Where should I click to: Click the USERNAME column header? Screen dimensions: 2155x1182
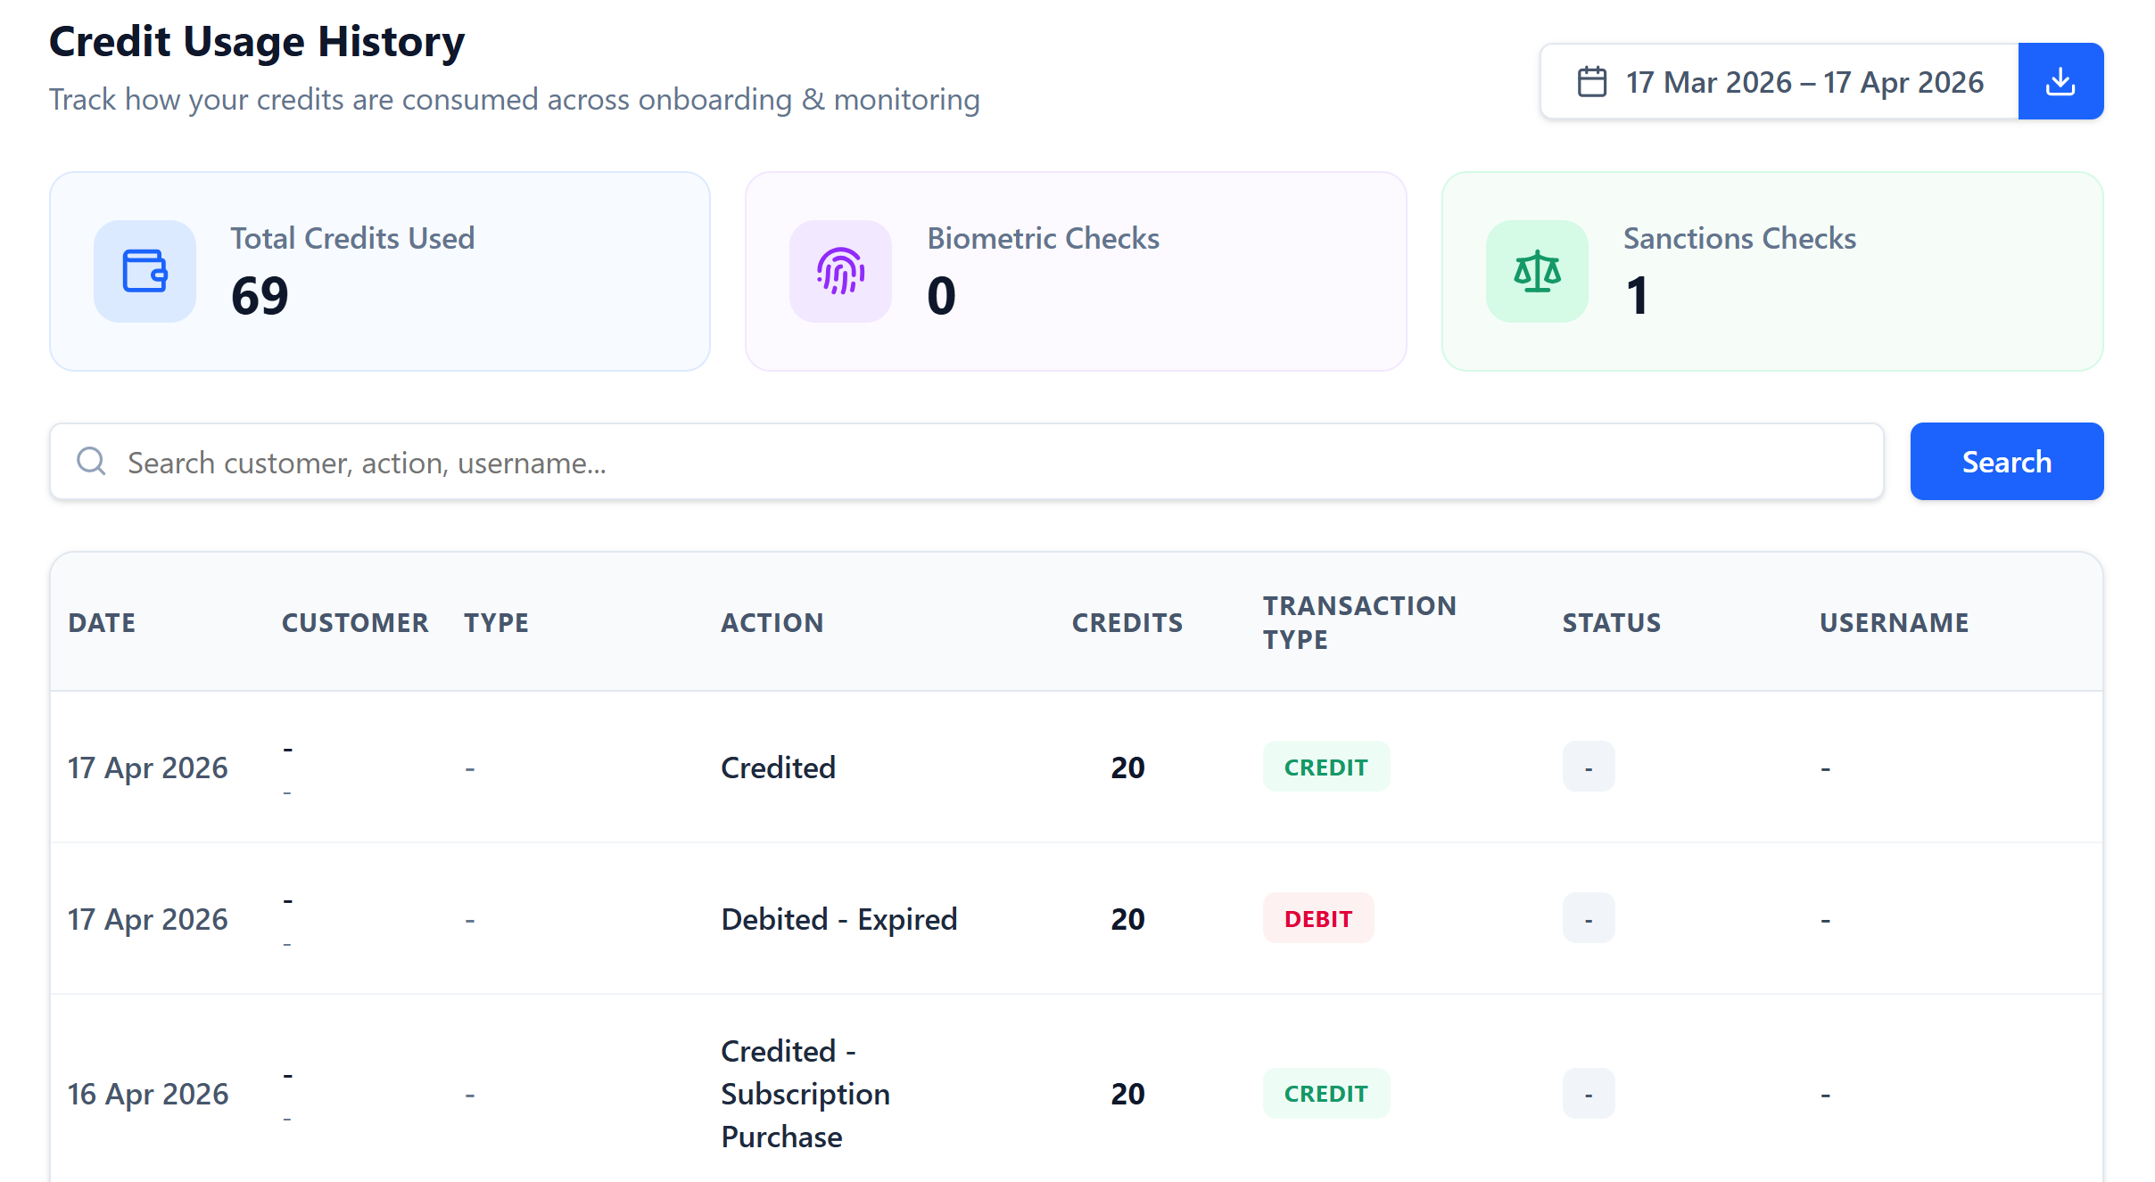point(1894,622)
